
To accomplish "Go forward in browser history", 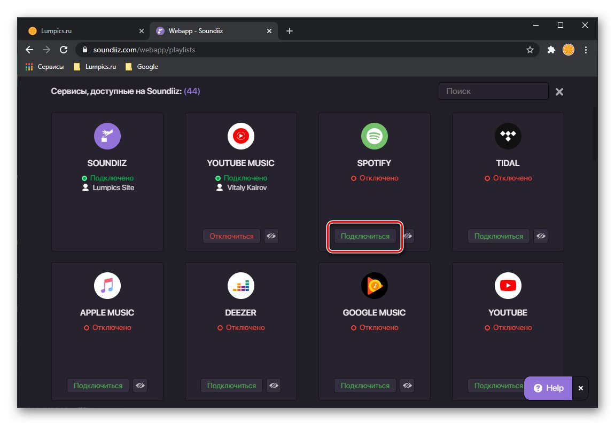I will tap(46, 50).
